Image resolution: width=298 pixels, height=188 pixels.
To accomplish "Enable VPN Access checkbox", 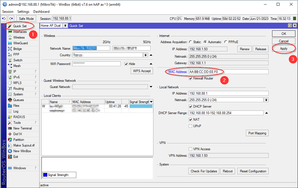I will [x=190, y=149].
